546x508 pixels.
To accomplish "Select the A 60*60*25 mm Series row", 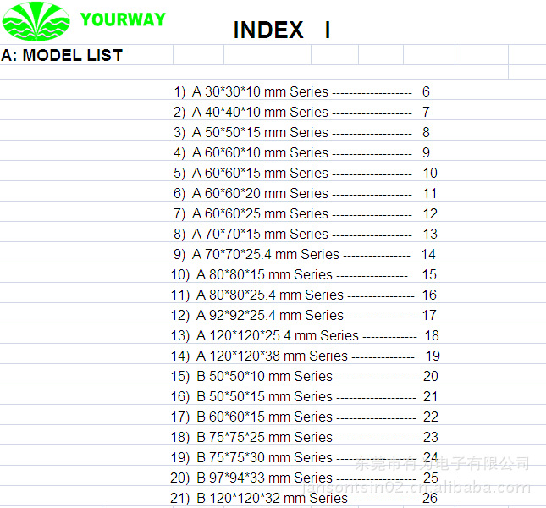I will tap(260, 213).
